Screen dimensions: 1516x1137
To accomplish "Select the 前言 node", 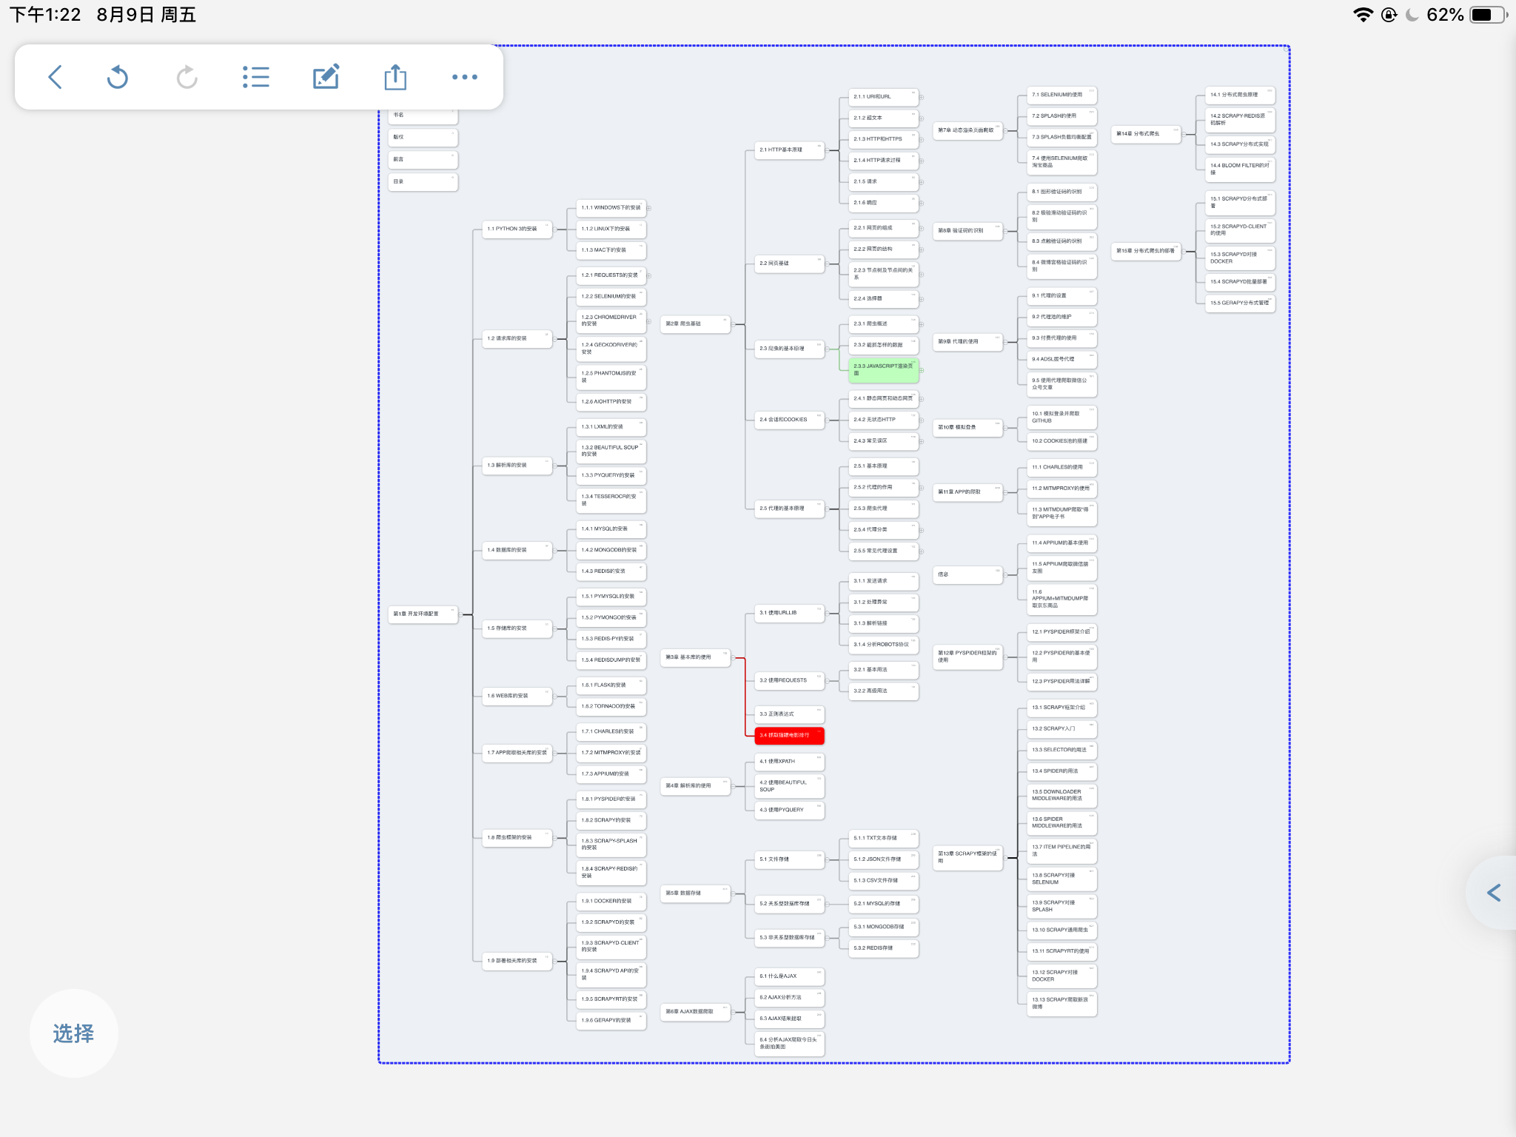I will coord(423,160).
